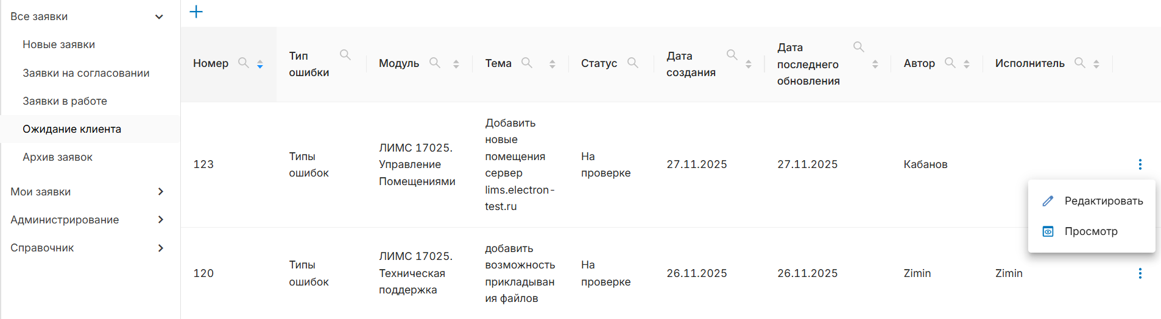Image resolution: width=1161 pixels, height=319 pixels.
Task: Choose Просмотр from the context menu
Action: [x=1090, y=231]
